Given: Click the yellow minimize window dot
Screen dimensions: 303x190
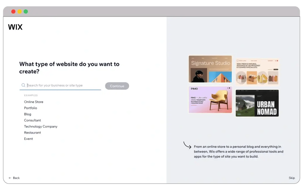Looking at the screenshot, I should click(x=20, y=12).
